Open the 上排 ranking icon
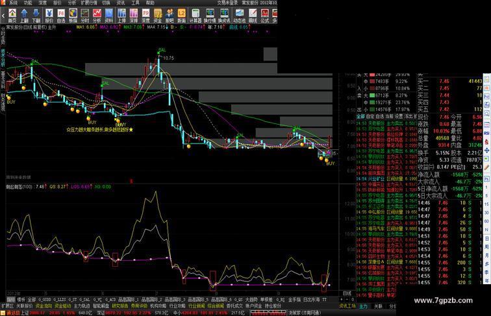 pyautogui.click(x=121, y=16)
